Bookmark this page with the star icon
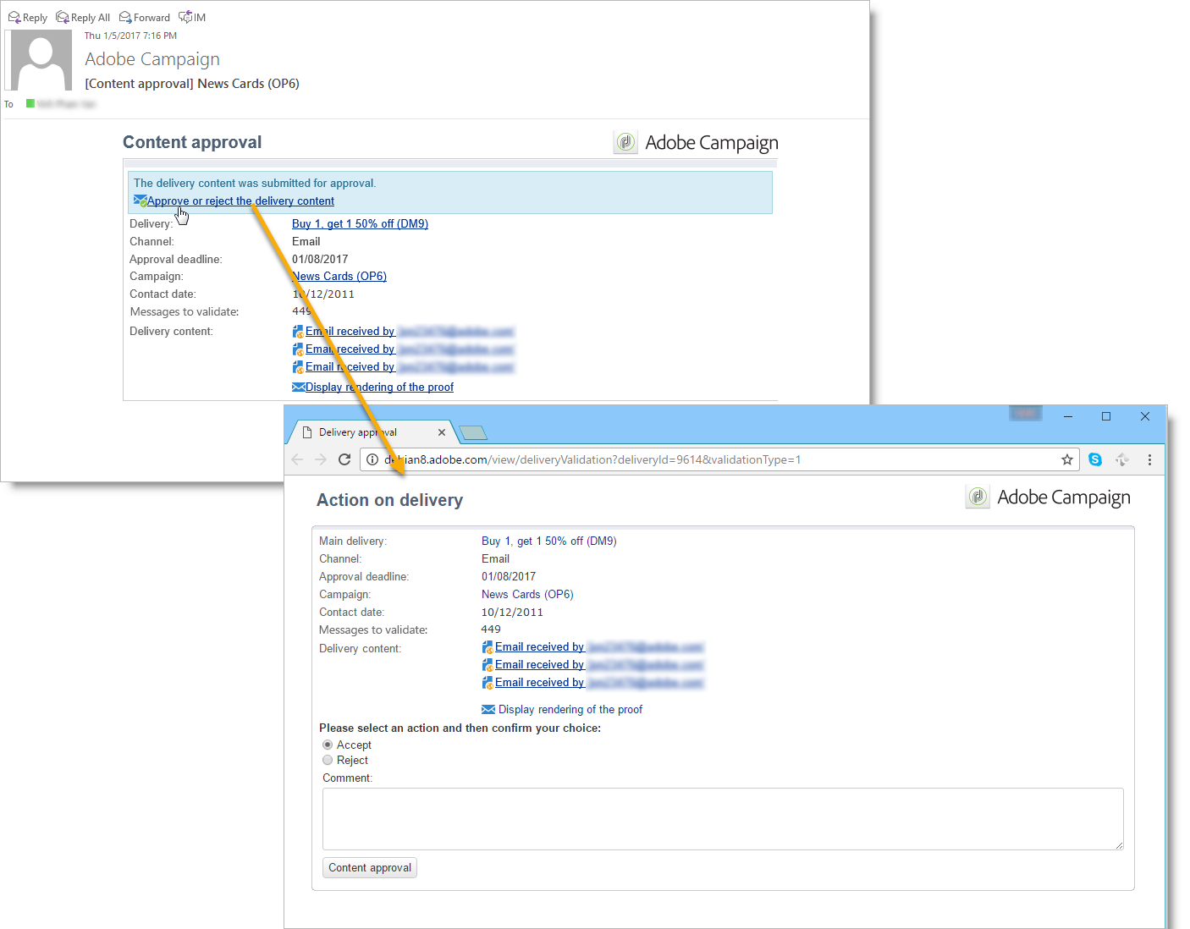Image resolution: width=1190 pixels, height=929 pixels. click(x=1067, y=459)
